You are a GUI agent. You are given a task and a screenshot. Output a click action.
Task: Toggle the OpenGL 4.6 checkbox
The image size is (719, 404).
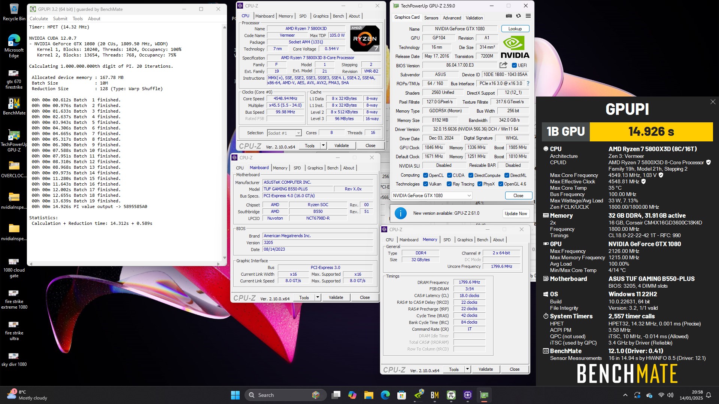click(501, 184)
